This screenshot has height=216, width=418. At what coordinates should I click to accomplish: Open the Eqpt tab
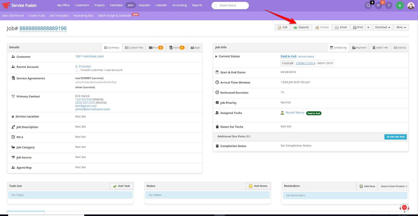(x=195, y=48)
